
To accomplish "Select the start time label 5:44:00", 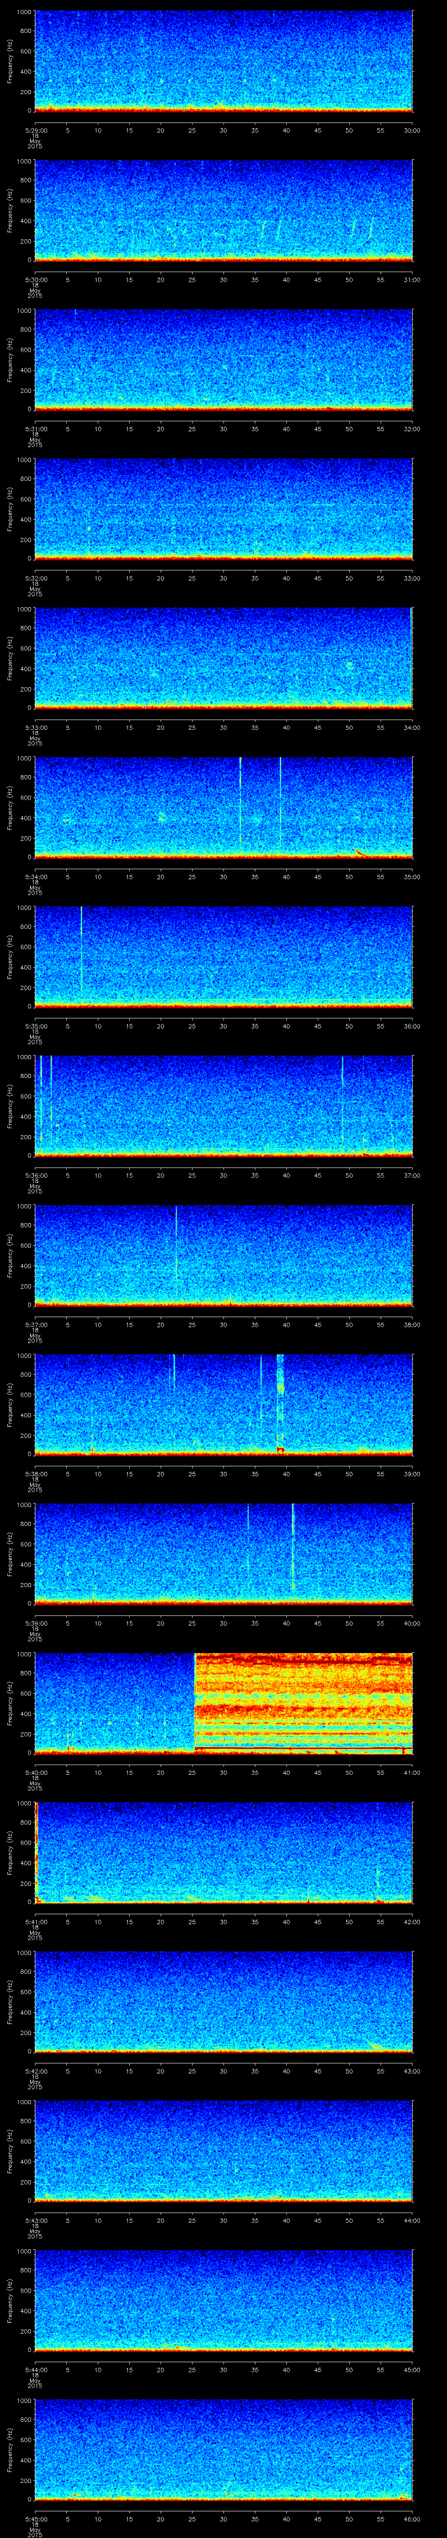I will pos(35,2370).
